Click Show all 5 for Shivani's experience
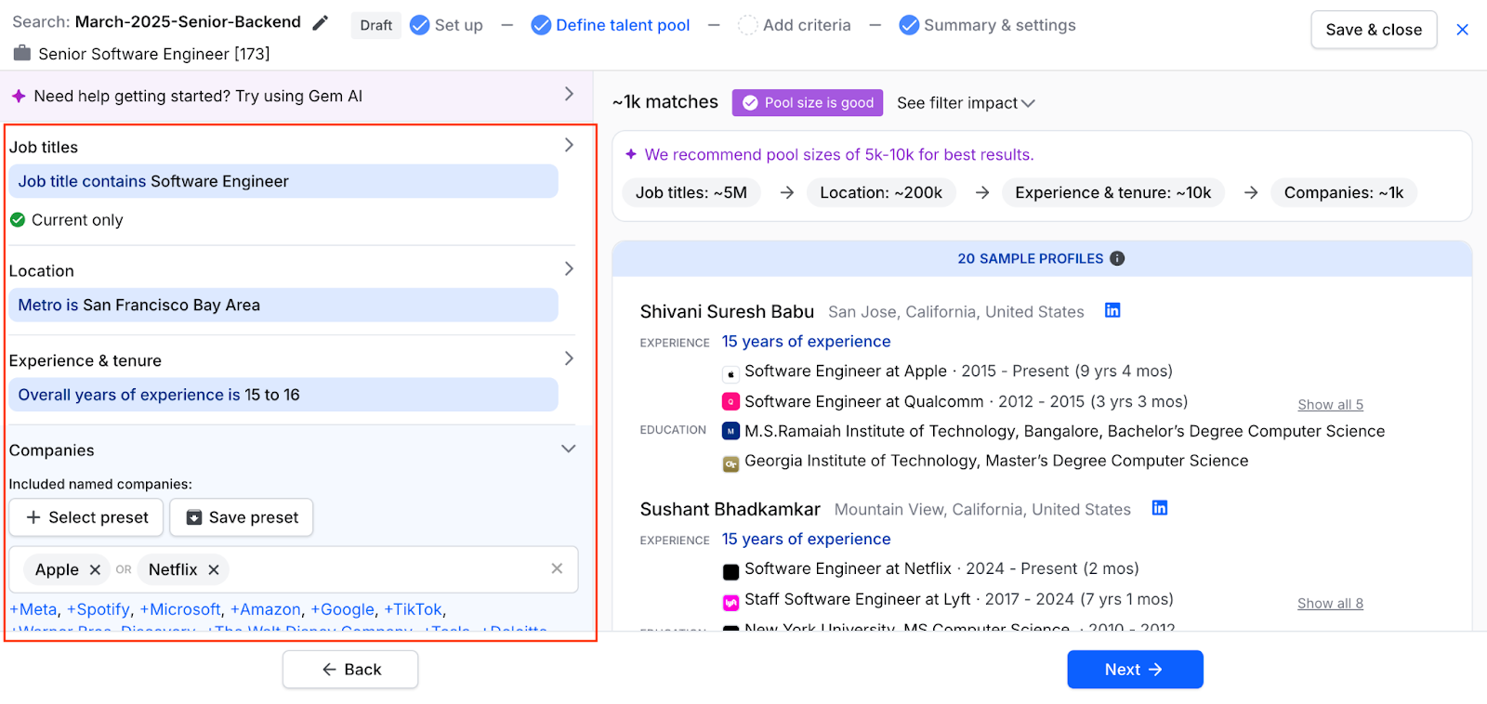The width and height of the screenshot is (1487, 704). click(1330, 405)
